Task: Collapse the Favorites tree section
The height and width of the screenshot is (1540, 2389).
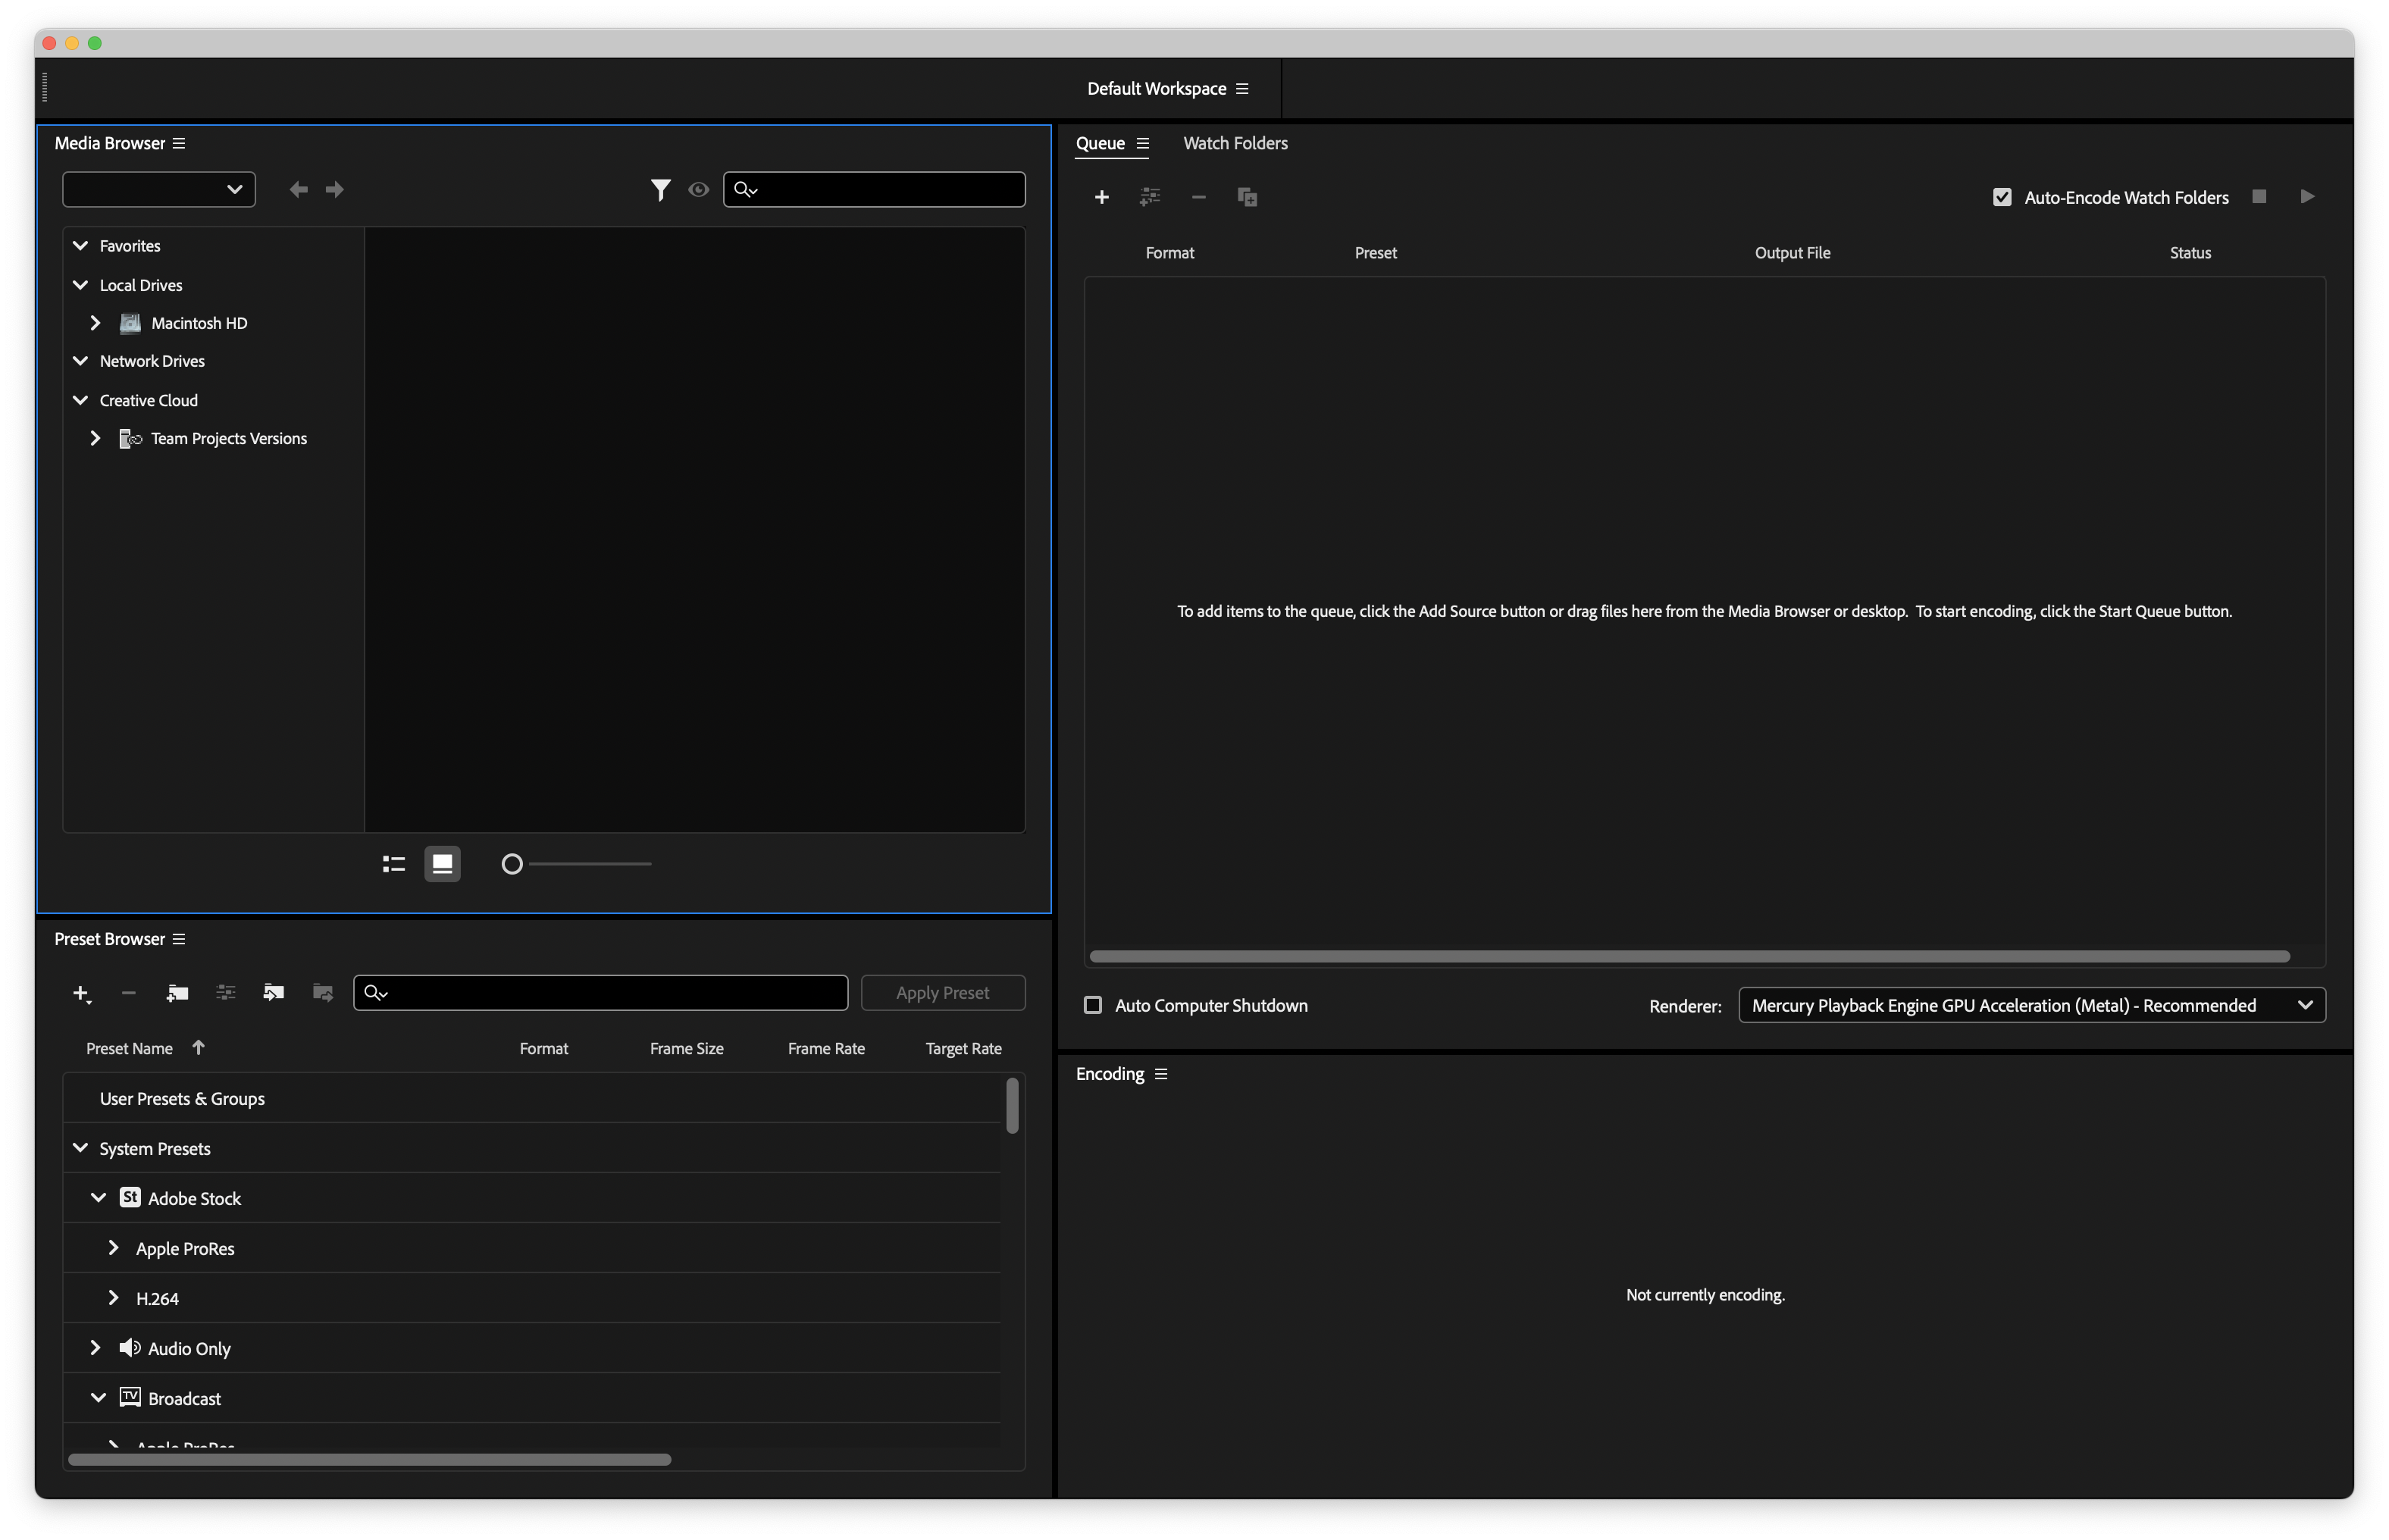Action: [x=80, y=245]
